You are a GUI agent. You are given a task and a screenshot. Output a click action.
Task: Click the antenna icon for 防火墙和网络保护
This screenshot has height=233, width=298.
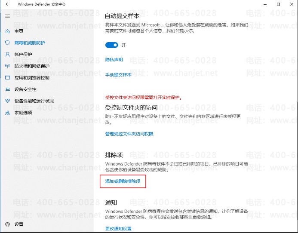pyautogui.click(x=7, y=66)
